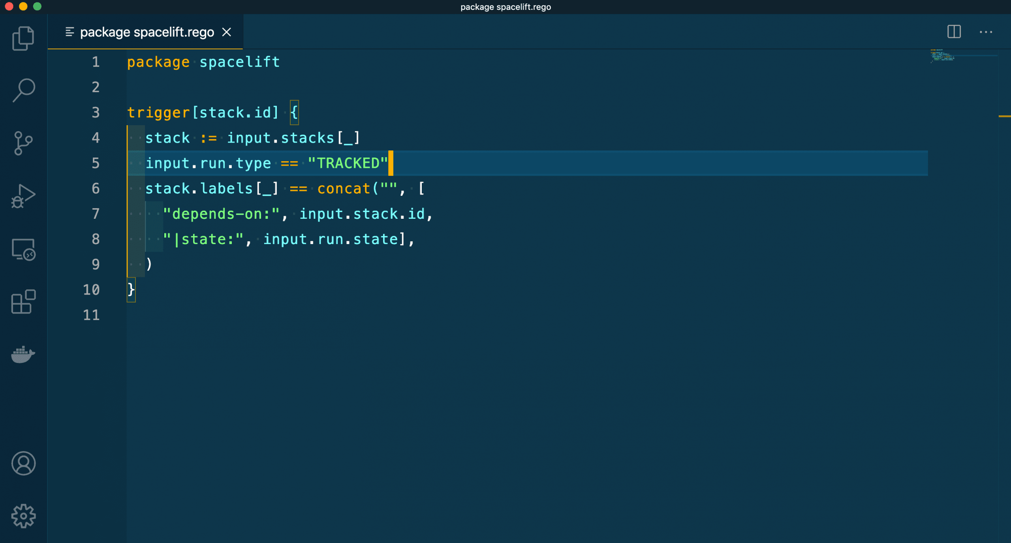Close the package spacelift.rego tab
This screenshot has width=1011, height=543.
coord(227,32)
